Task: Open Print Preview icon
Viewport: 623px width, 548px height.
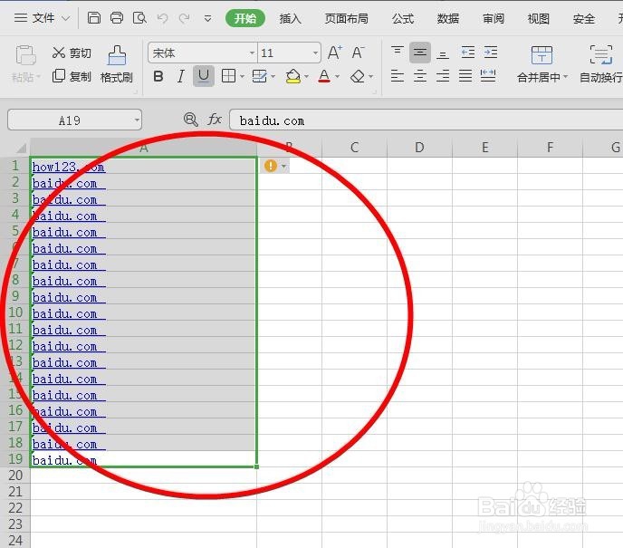Action: click(x=139, y=18)
